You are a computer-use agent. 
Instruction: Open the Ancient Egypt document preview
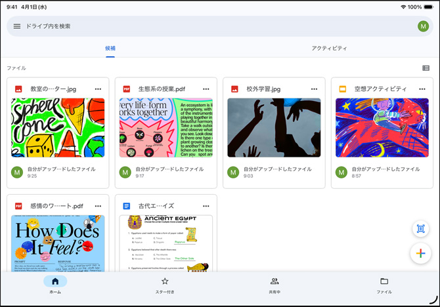point(165,243)
